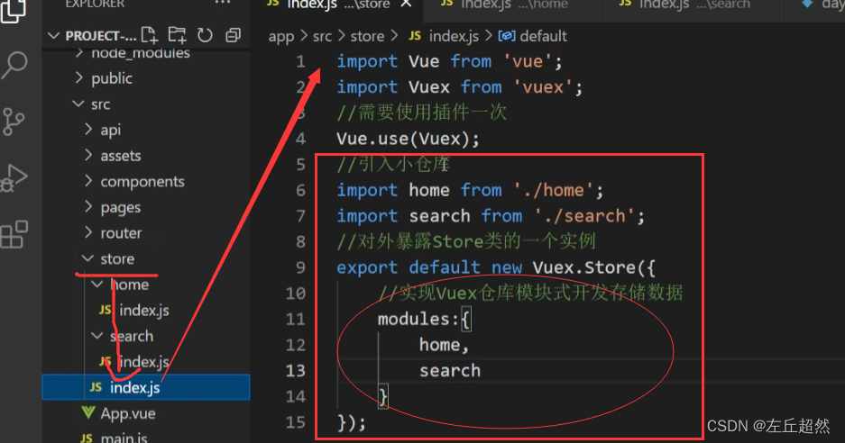This screenshot has height=443, width=845.
Task: Select the highlighted store index.js file
Action: point(146,387)
